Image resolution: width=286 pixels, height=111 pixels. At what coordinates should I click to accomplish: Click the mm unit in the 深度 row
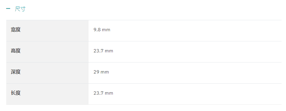coord(105,72)
